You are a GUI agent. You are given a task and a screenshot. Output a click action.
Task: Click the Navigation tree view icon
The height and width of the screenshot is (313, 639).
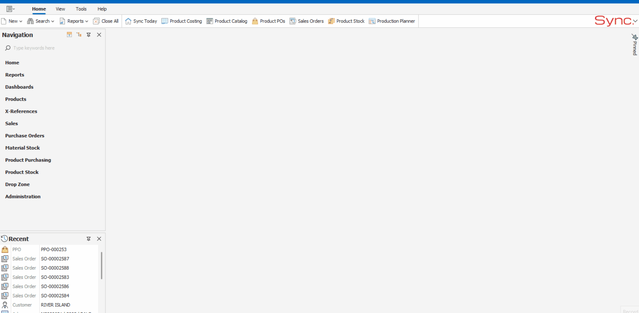[x=79, y=35]
